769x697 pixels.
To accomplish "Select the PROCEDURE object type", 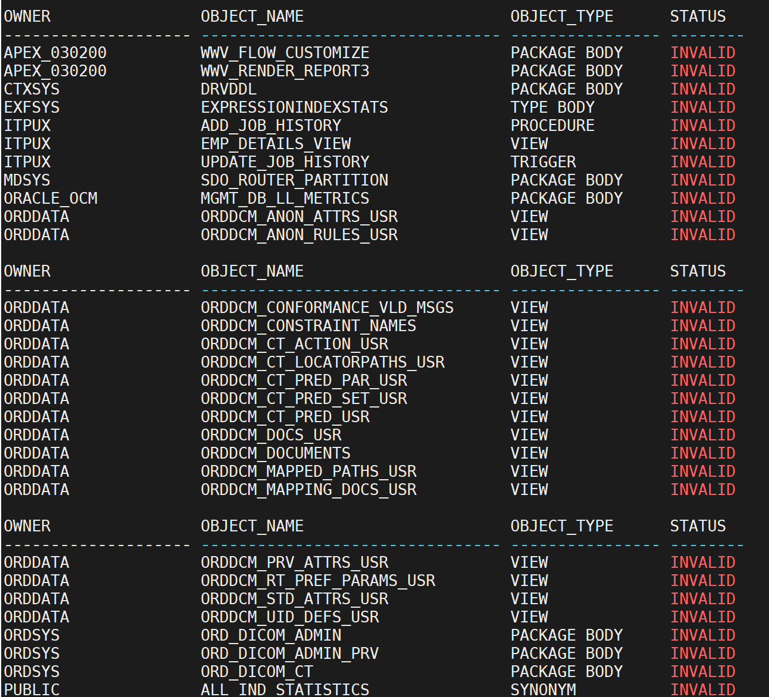I will [x=553, y=126].
